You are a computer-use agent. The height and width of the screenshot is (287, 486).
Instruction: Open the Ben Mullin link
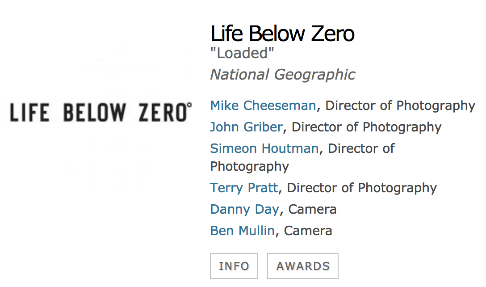click(x=243, y=231)
